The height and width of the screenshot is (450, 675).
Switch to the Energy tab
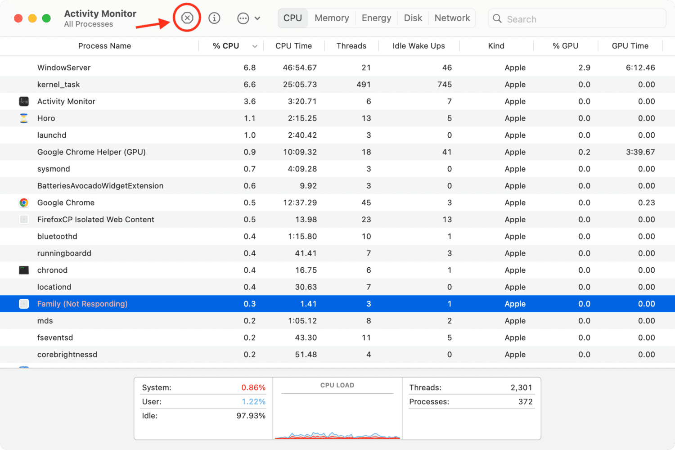(x=376, y=18)
